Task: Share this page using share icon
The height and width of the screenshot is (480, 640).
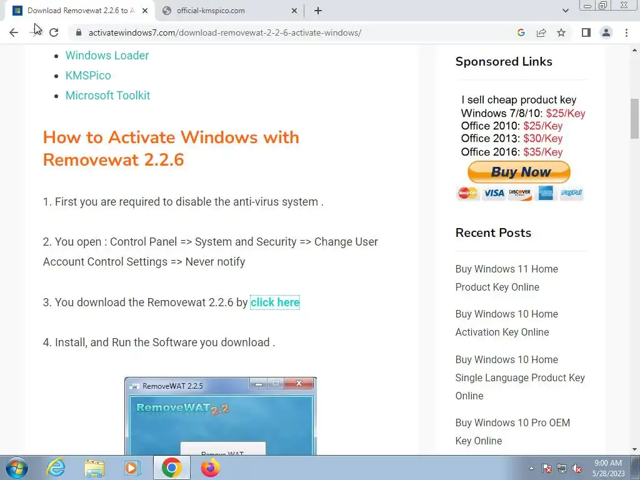Action: point(541,32)
